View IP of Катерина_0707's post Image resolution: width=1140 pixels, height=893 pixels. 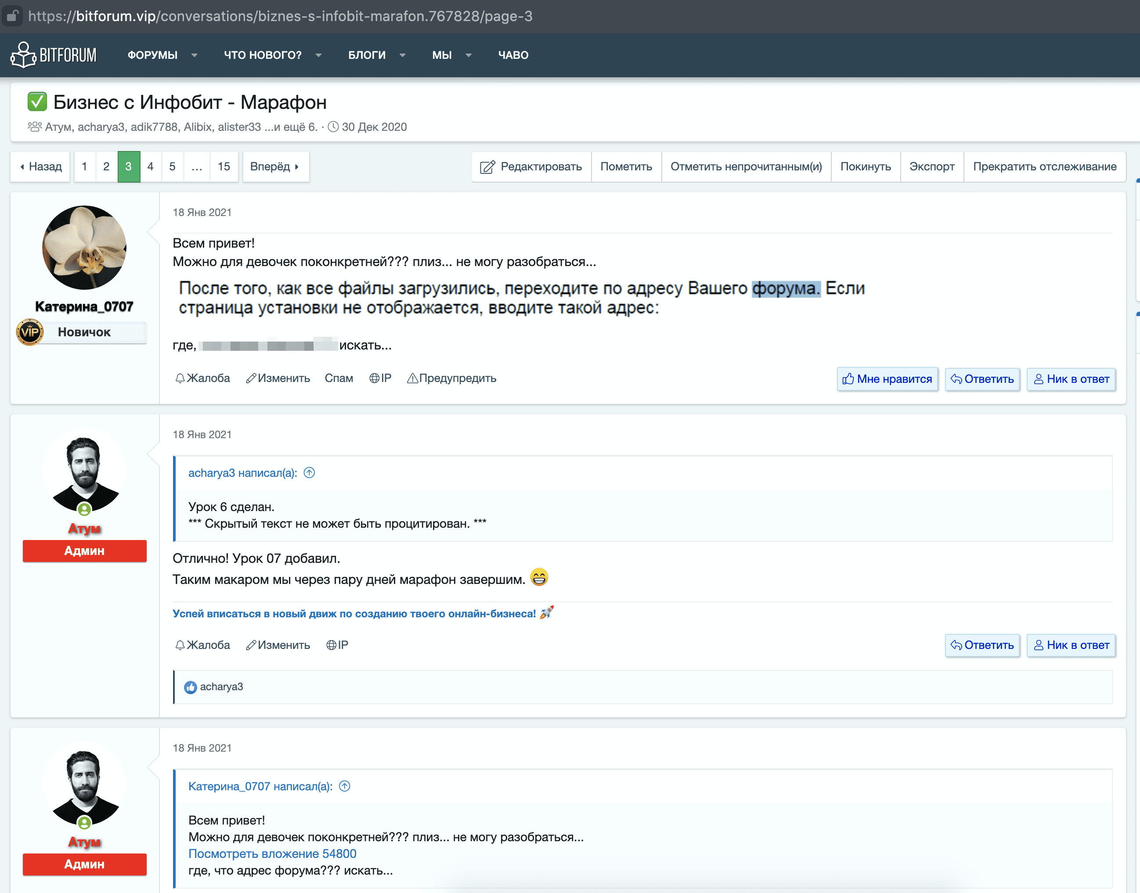[380, 378]
